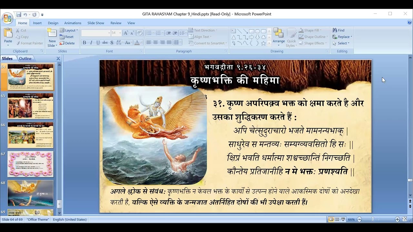Delete the current slide

pyautogui.click(x=67, y=43)
